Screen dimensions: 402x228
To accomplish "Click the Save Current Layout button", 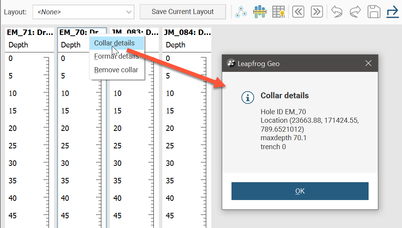I will coord(183,12).
